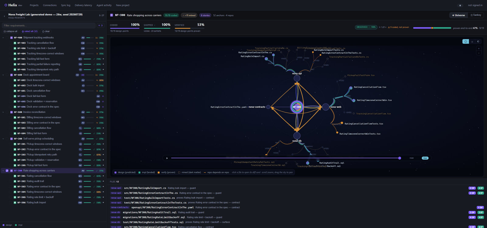Expand the +11 mined chip
This screenshot has height=228, width=487.
pos(189,15)
